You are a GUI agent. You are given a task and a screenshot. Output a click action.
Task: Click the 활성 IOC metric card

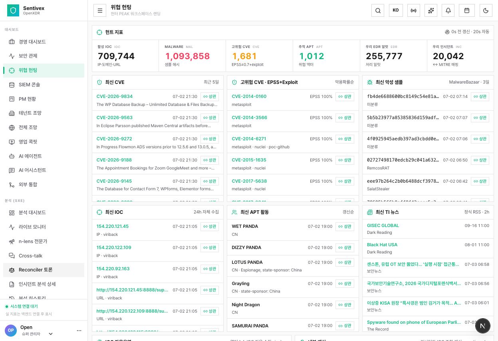[125, 56]
